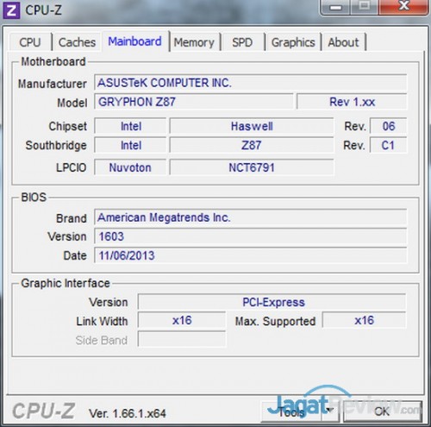Click the maximize button in title bar
Viewport: 431px width, 427px height.
pyautogui.click(x=365, y=7)
